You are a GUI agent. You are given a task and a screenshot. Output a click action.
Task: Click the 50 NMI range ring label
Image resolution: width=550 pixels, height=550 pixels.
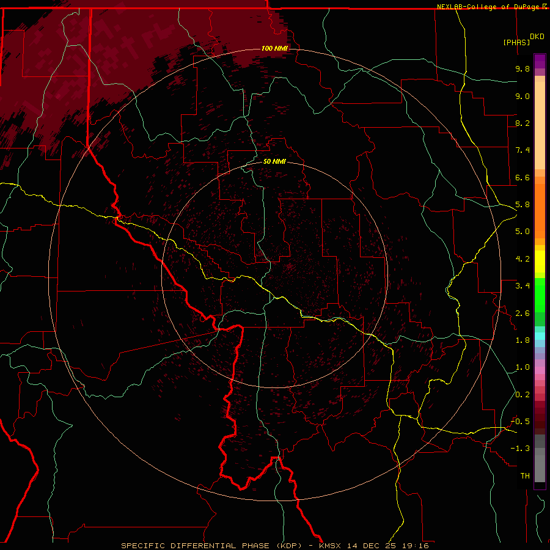274,162
